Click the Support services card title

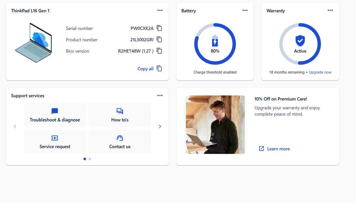click(28, 96)
